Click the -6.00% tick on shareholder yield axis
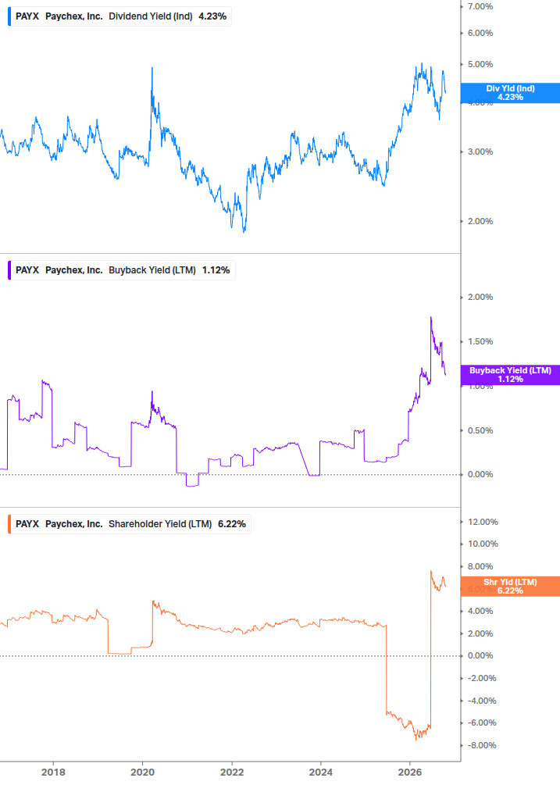This screenshot has width=560, height=785. pyautogui.click(x=481, y=723)
